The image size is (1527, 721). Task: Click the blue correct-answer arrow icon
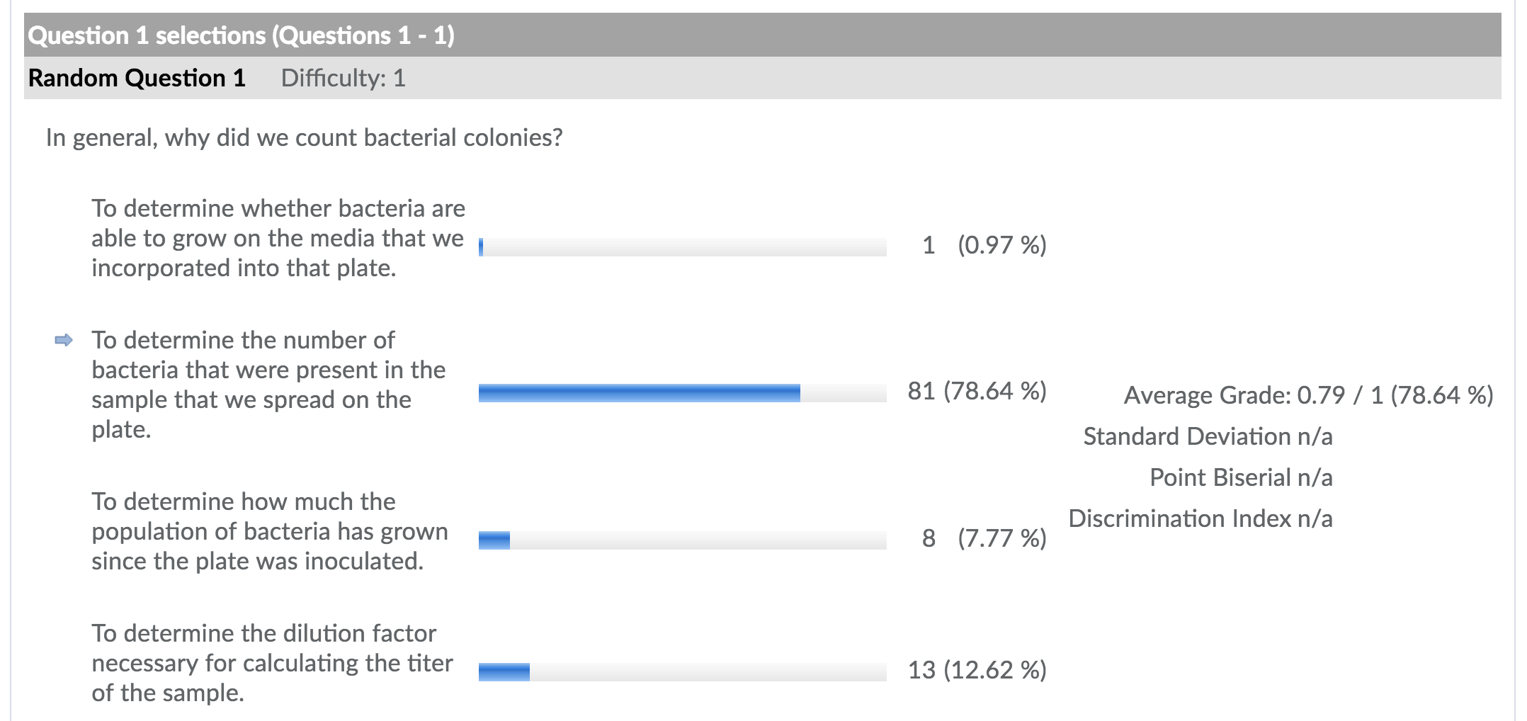click(x=64, y=341)
